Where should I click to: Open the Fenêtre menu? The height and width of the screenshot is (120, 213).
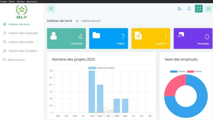tap(4, 2)
